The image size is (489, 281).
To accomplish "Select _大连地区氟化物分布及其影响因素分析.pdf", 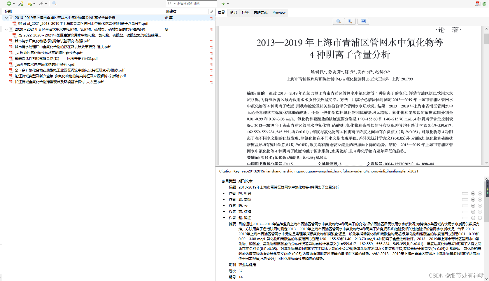I will coord(49,53).
